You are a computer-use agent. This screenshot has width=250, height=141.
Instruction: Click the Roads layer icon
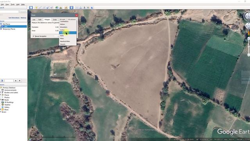[x=3, y=100]
